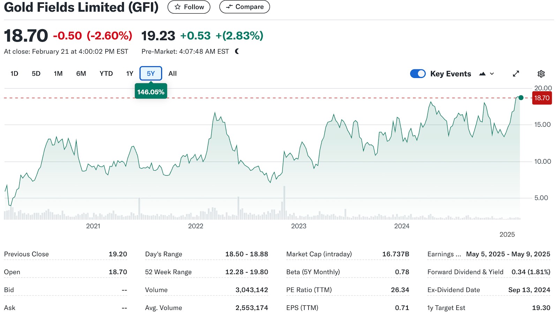Click the Volume value 3,043,142
The height and width of the screenshot is (319, 558).
(252, 290)
